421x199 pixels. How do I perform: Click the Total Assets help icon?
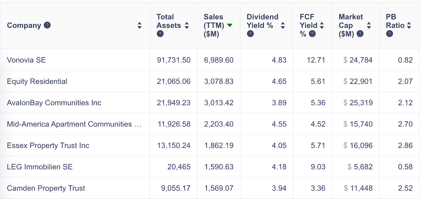160,34
